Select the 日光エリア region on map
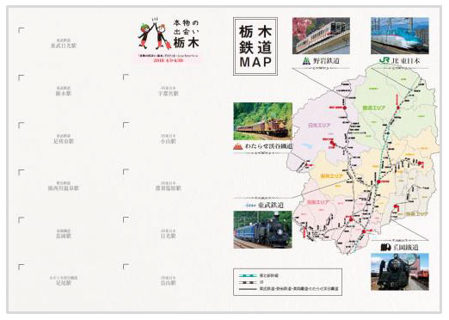 [x=319, y=126]
